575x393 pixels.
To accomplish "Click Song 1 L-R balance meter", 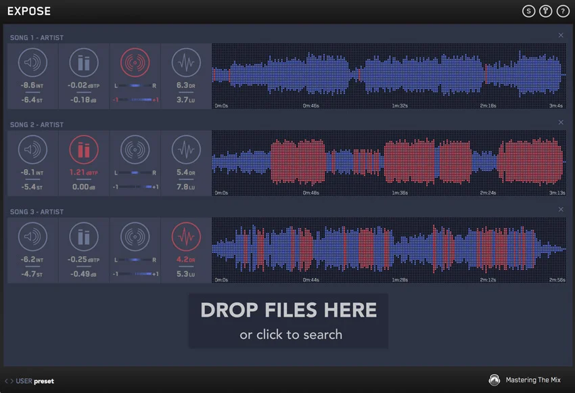I will [x=135, y=86].
